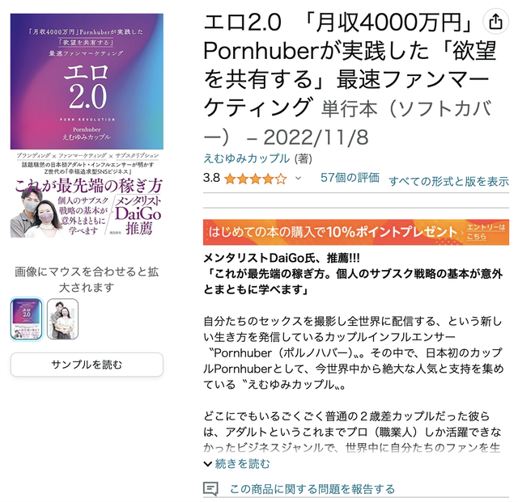Click the share icon at top right
This screenshot has height=502, width=518.
click(495, 22)
